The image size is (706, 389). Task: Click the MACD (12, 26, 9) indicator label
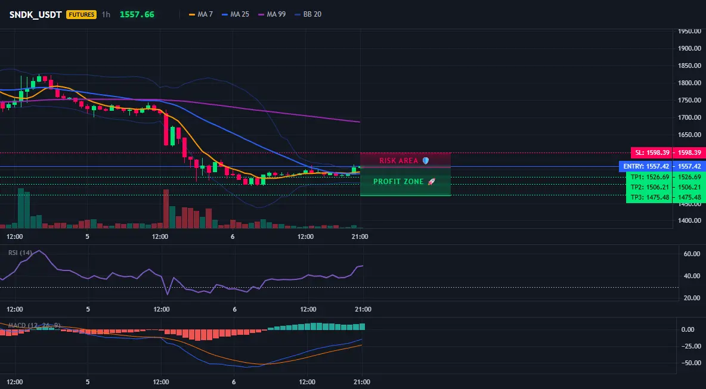coord(34,325)
